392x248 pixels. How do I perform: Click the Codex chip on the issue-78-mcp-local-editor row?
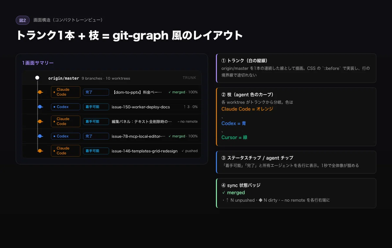[x=66, y=136]
